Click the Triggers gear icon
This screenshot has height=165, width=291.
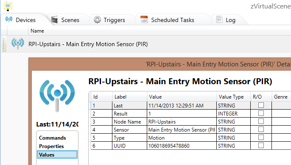pyautogui.click(x=97, y=19)
